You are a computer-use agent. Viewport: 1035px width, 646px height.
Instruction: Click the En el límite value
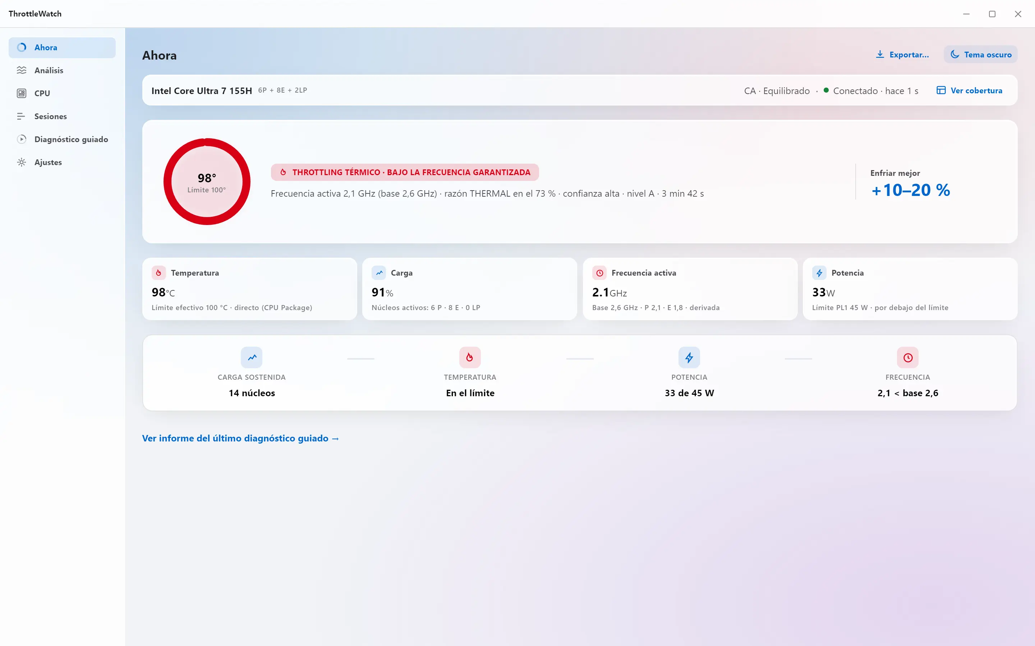click(470, 393)
